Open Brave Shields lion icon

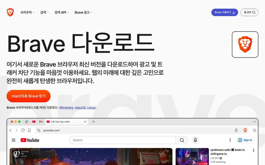[x=245, y=130]
